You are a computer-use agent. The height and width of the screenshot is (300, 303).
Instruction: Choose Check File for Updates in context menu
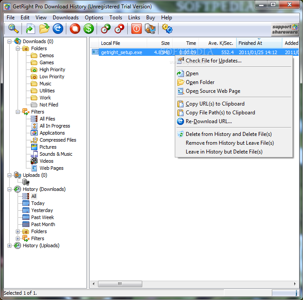(234, 61)
